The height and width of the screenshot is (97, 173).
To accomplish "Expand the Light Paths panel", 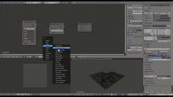I will coord(148,69).
